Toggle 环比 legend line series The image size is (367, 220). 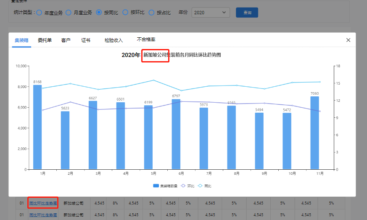[x=187, y=186]
